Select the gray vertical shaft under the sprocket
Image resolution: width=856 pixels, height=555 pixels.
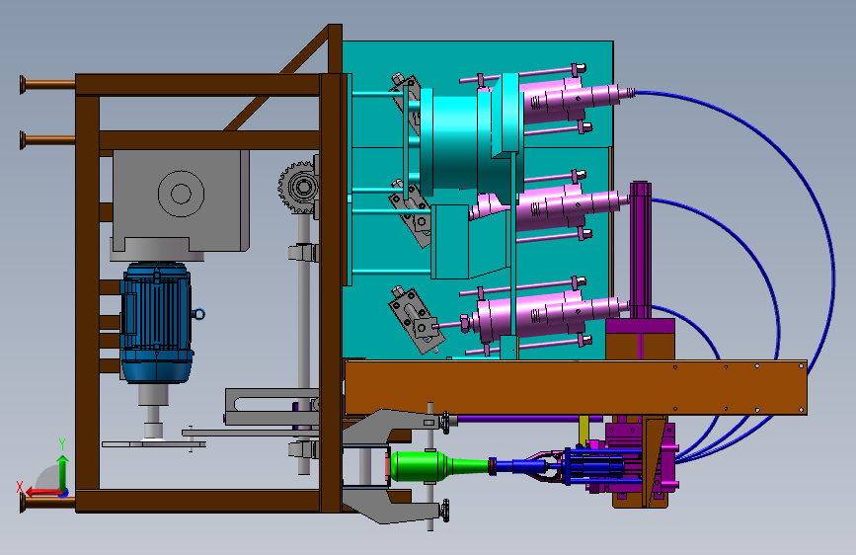coord(304,344)
